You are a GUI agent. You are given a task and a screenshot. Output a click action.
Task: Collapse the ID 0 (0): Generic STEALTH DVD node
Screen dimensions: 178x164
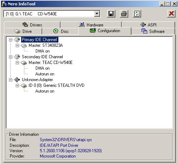(x=17, y=85)
